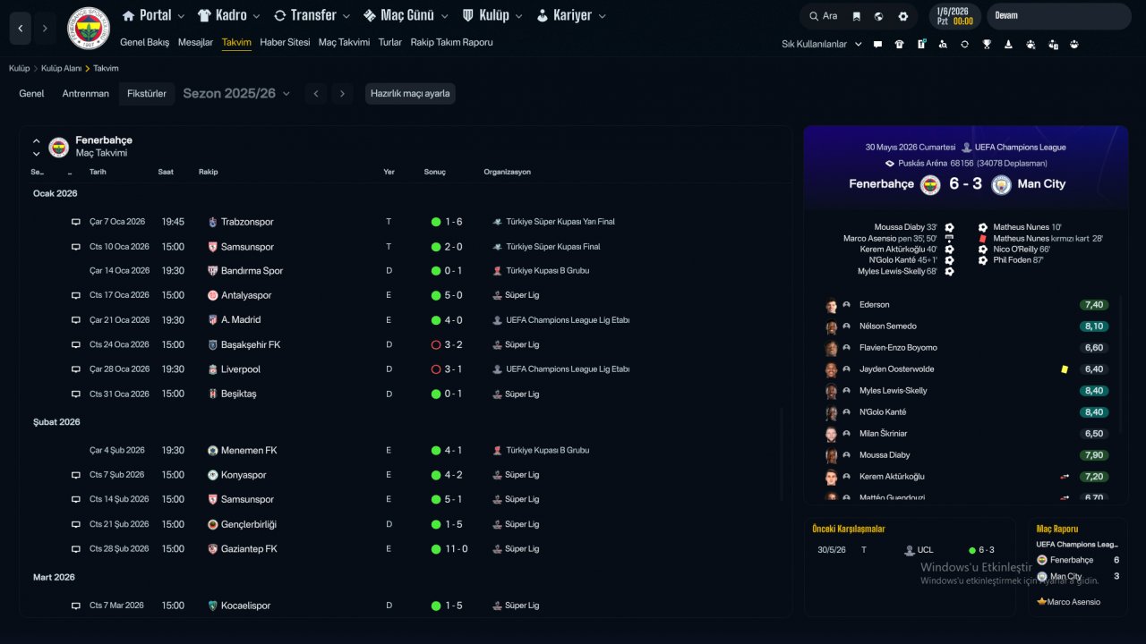The image size is (1146, 644).
Task: Switch to Genel Bakış tab
Action: tap(144, 42)
